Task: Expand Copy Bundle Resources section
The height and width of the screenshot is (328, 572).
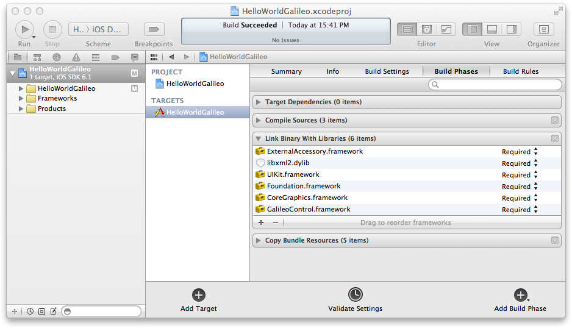Action: (x=259, y=240)
